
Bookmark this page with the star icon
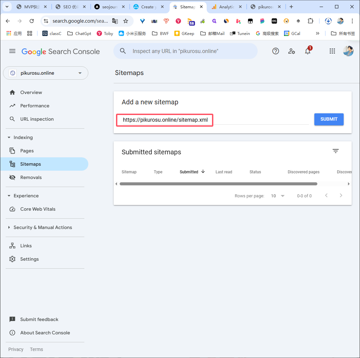click(126, 21)
